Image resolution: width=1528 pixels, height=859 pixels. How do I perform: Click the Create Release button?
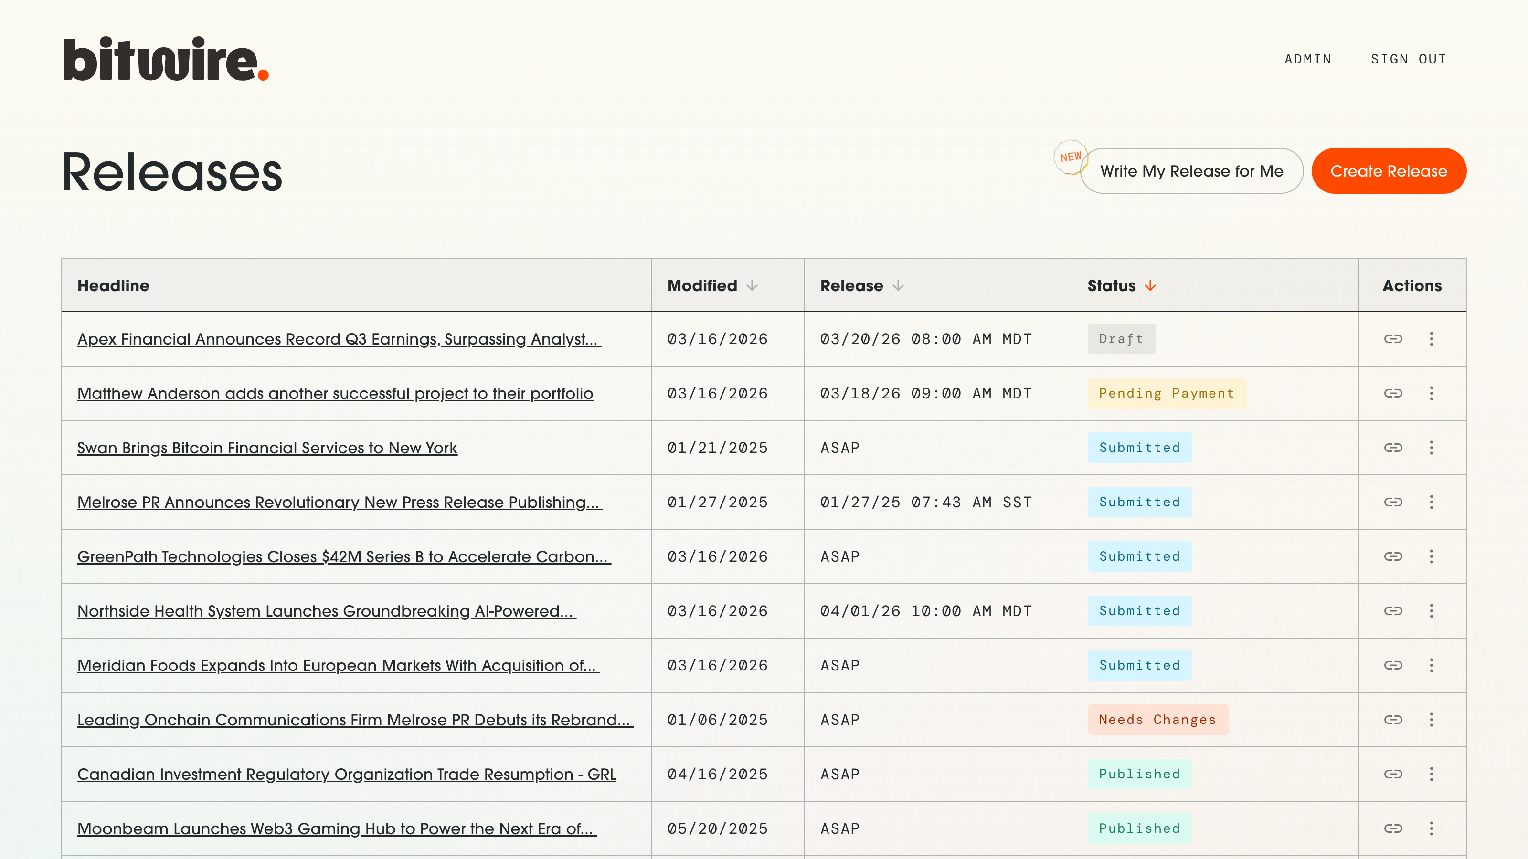coord(1388,171)
